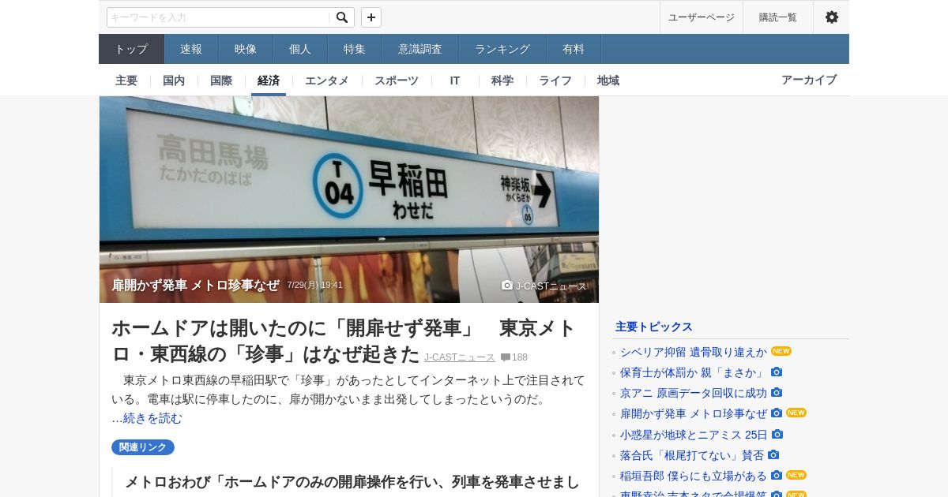This screenshot has height=497, width=948.
Task: Go to 意識調査 tab
Action: 420,49
